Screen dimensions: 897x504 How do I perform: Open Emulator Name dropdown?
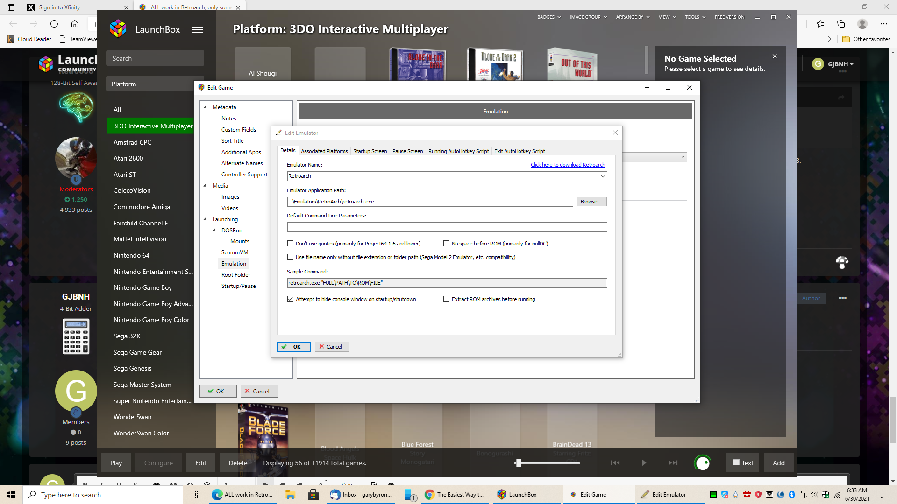point(603,176)
